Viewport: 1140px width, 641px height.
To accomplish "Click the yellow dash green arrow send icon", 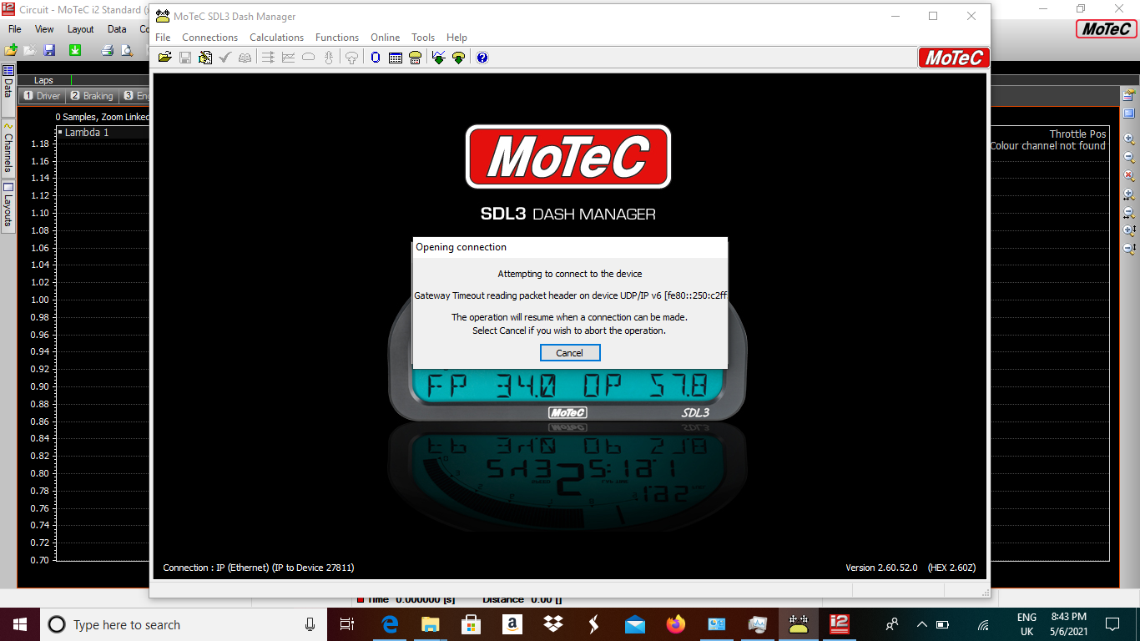I will (458, 58).
